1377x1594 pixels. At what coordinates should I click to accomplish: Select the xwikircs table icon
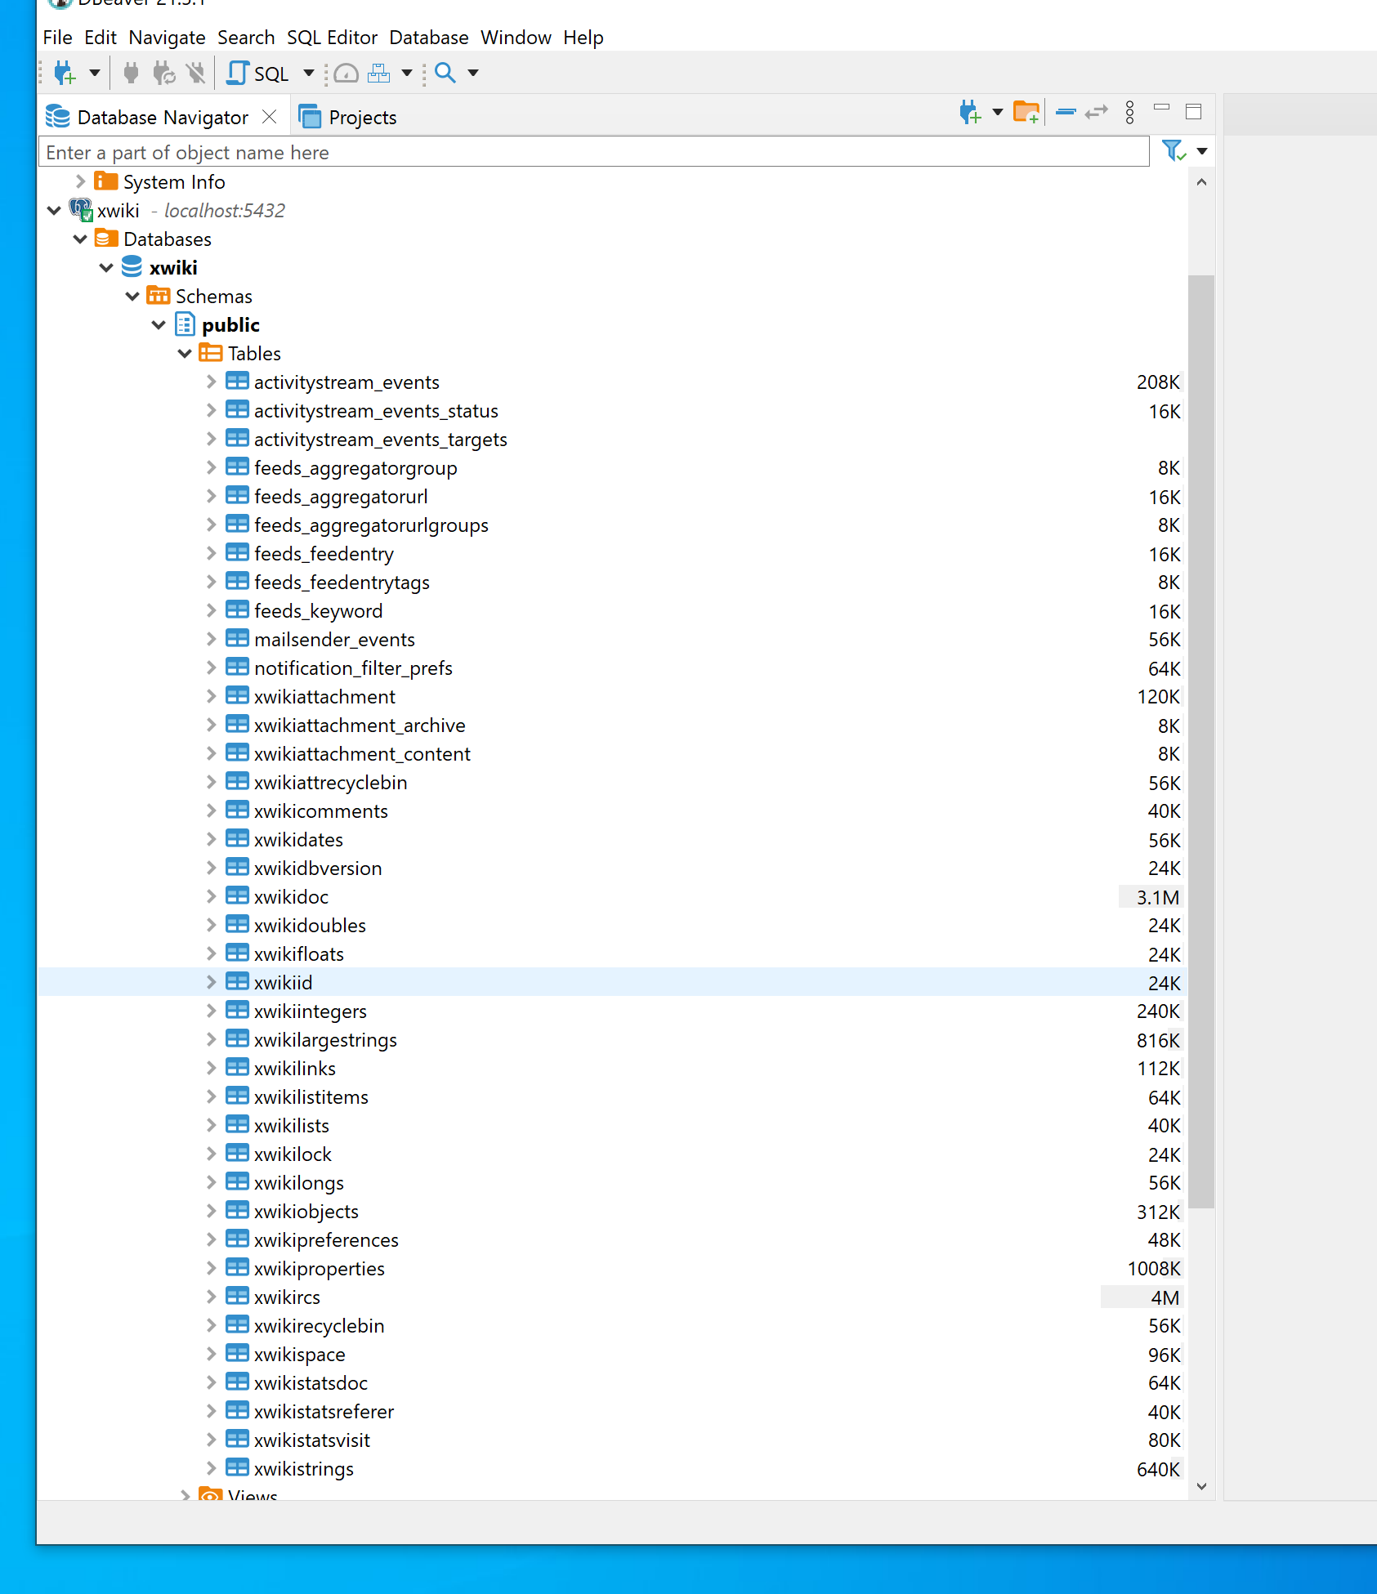(237, 1297)
